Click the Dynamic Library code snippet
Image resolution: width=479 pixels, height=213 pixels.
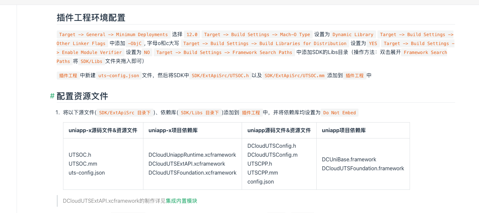click(353, 34)
